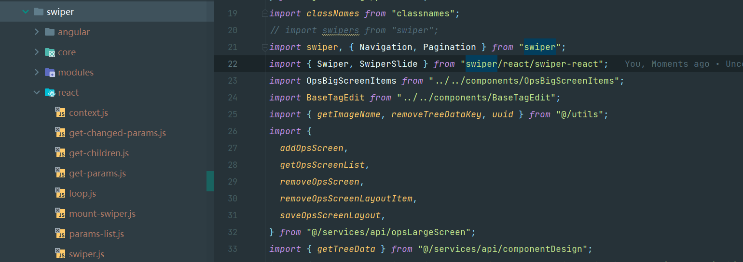This screenshot has width=743, height=262.
Task: Open get-children.js file
Action: (99, 153)
